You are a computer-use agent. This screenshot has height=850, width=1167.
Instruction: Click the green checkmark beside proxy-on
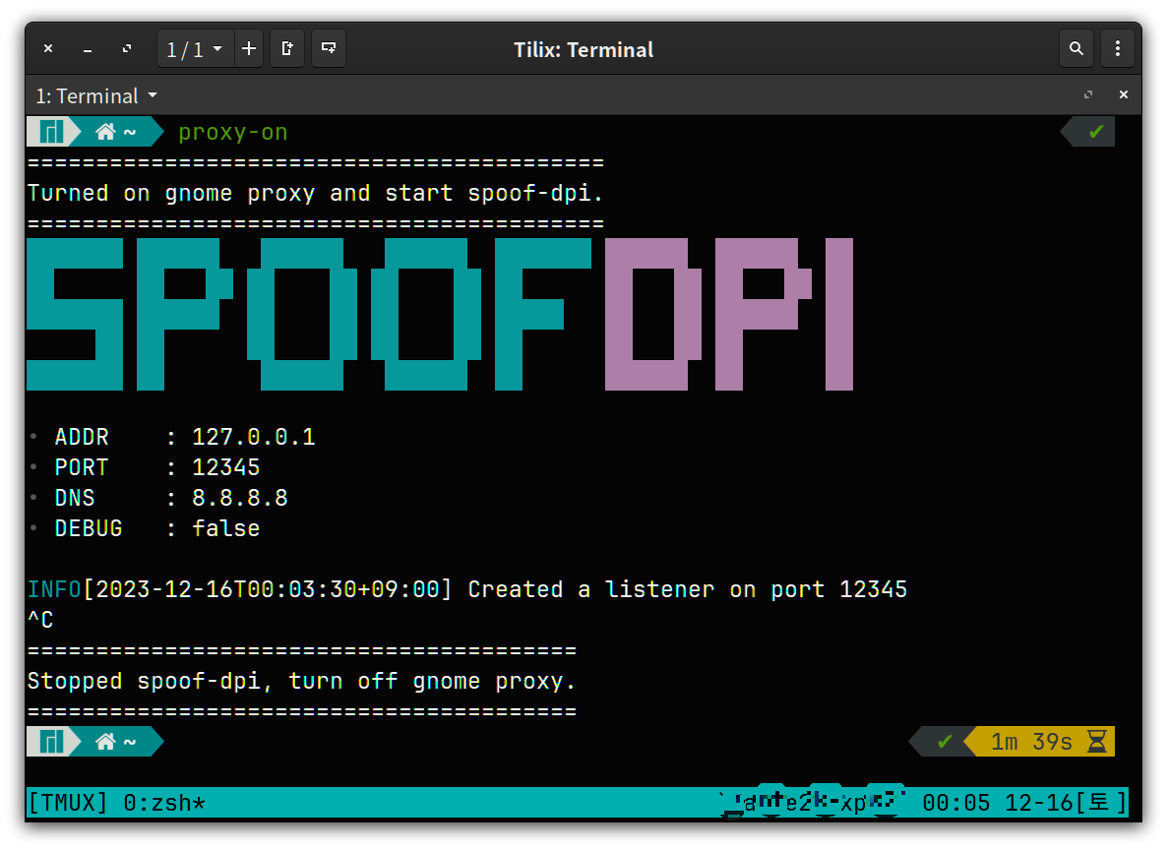click(1095, 132)
